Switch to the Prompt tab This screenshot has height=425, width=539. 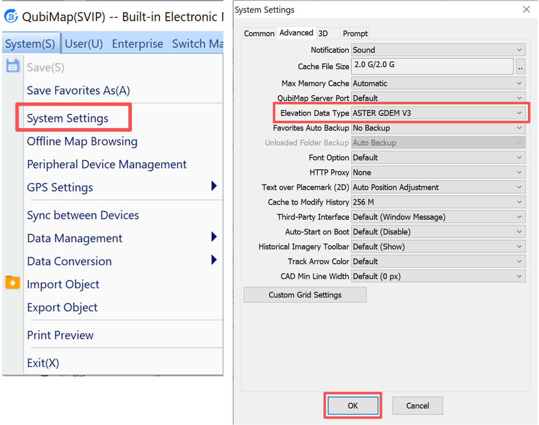click(355, 33)
